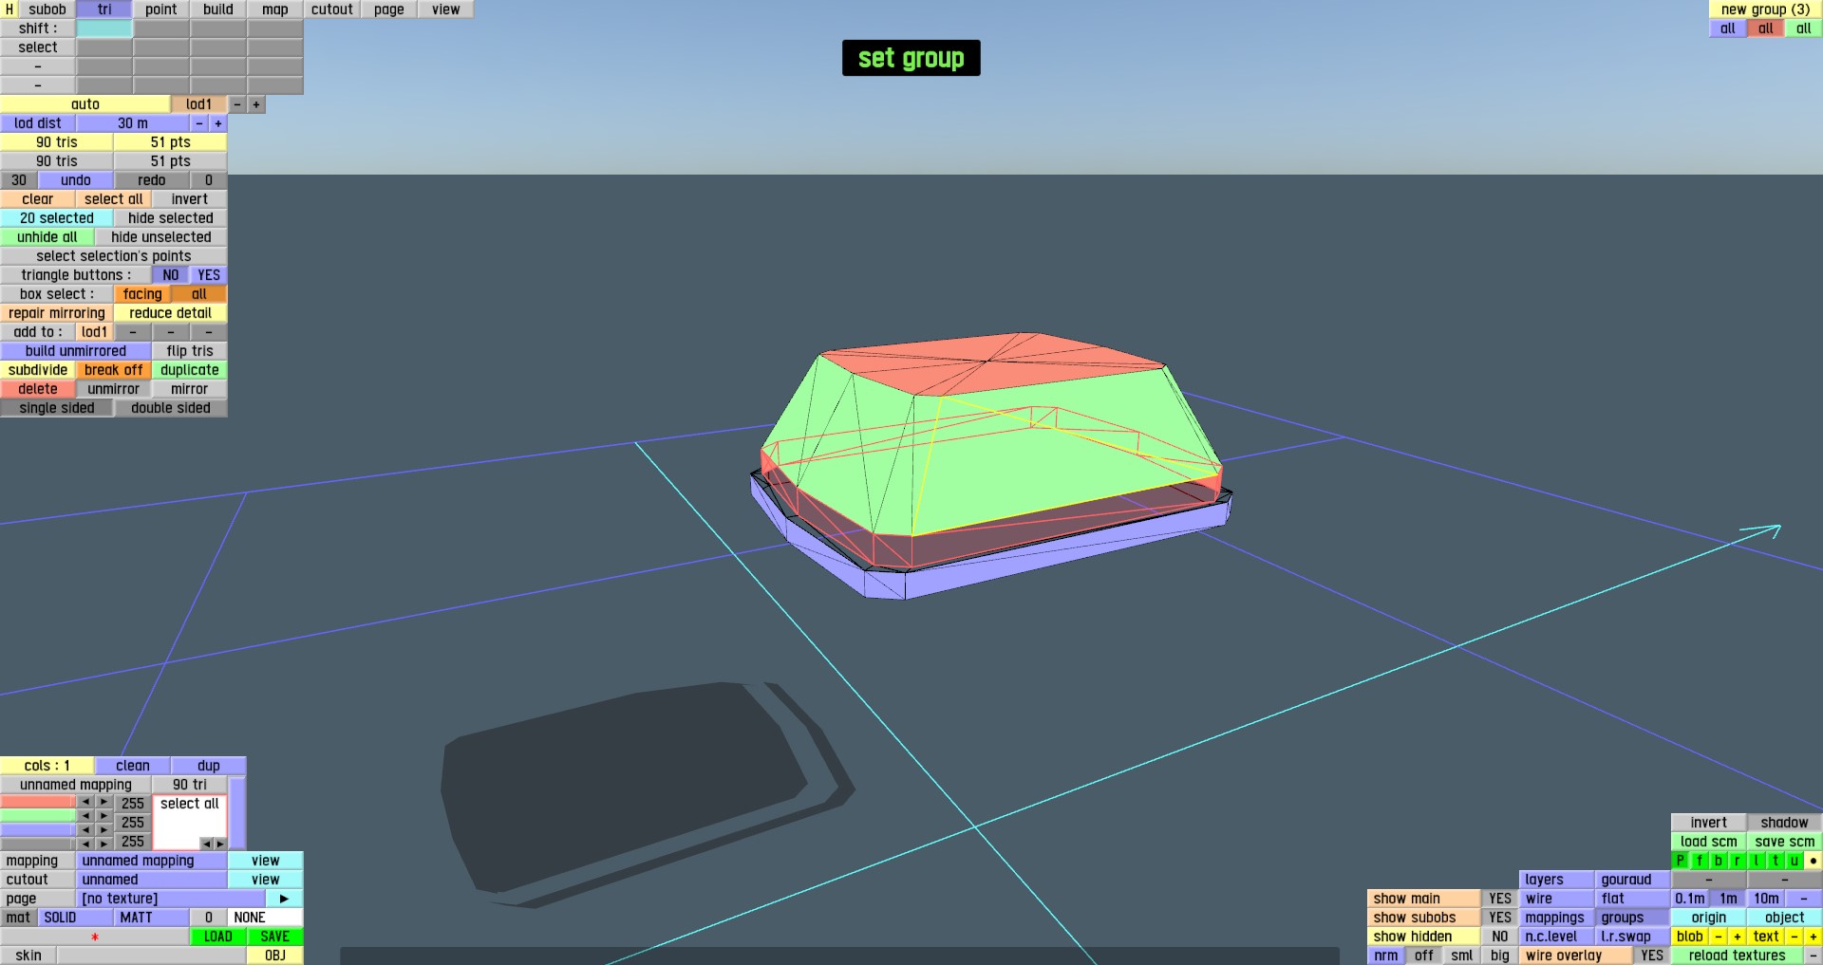The image size is (1823, 965).
Task: Decrease the blob size with minus
Action: tap(1719, 937)
